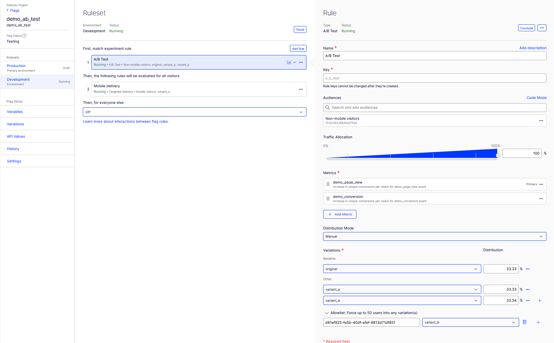
Task: Grab drag handle of demo_page_view metric
Action: (x=328, y=184)
